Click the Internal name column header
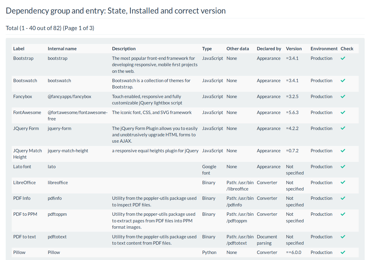Viewport: 368px width, 260px height. [62, 48]
